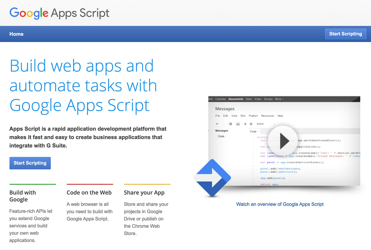Click the Google Apps Script logo in the header
The image size is (371, 250).
tap(59, 13)
